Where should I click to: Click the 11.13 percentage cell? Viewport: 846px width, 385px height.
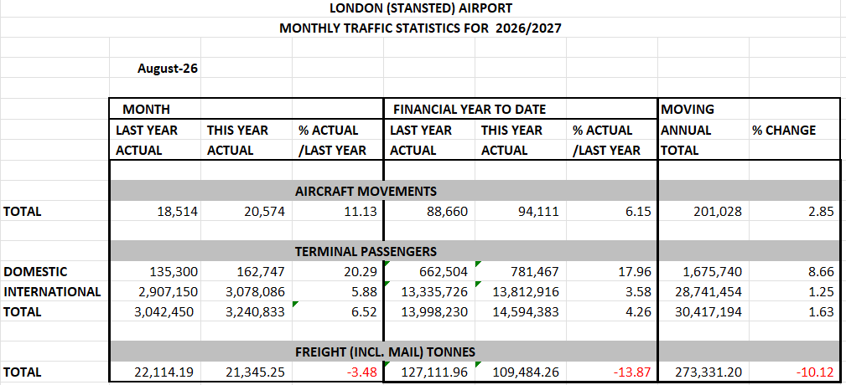pyautogui.click(x=338, y=211)
